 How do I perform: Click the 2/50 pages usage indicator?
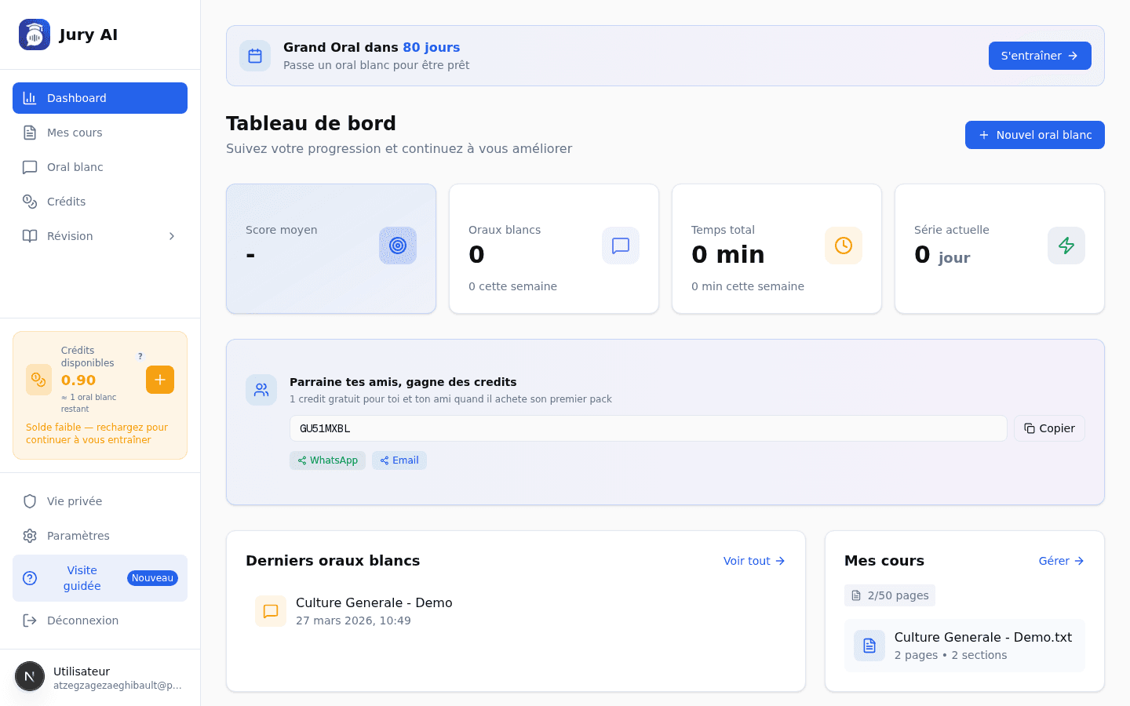pos(889,595)
